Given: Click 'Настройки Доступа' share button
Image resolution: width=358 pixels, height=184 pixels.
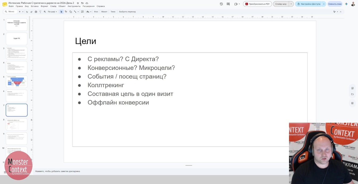Looking at the screenshot, I should [x=308, y=4].
